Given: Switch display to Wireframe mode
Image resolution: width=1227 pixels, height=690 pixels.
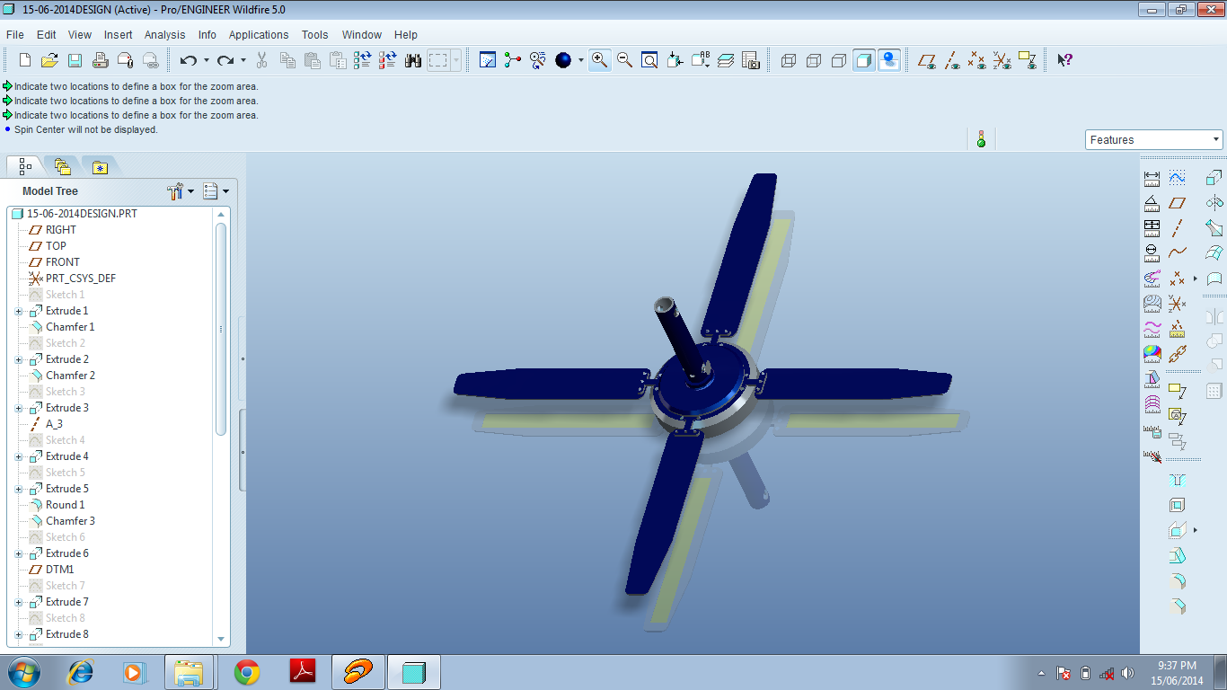Looking at the screenshot, I should 789,60.
